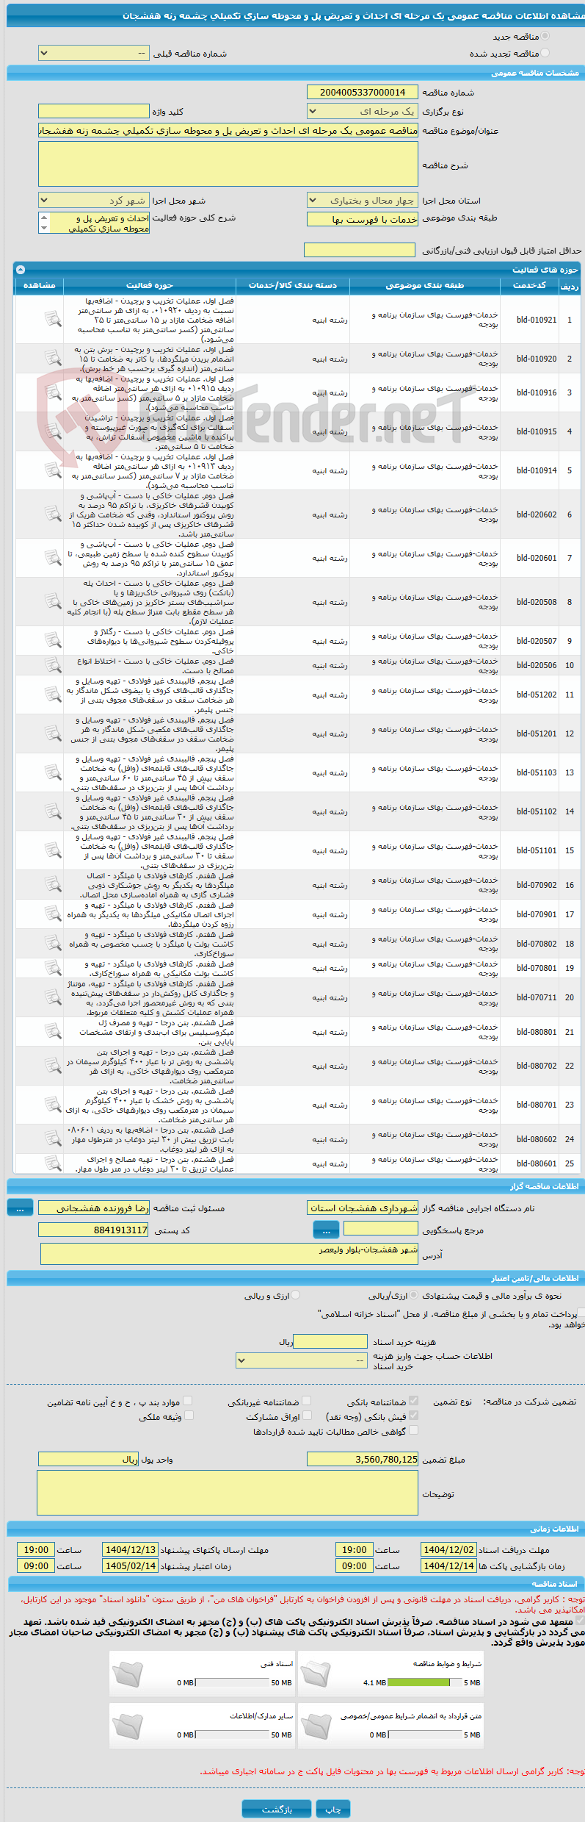Click the کد فعالیت column header
The image size is (585, 1822).
[x=530, y=285]
